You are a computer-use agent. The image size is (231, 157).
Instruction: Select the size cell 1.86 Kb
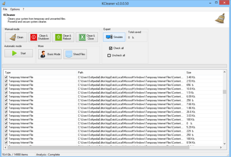(x=191, y=108)
